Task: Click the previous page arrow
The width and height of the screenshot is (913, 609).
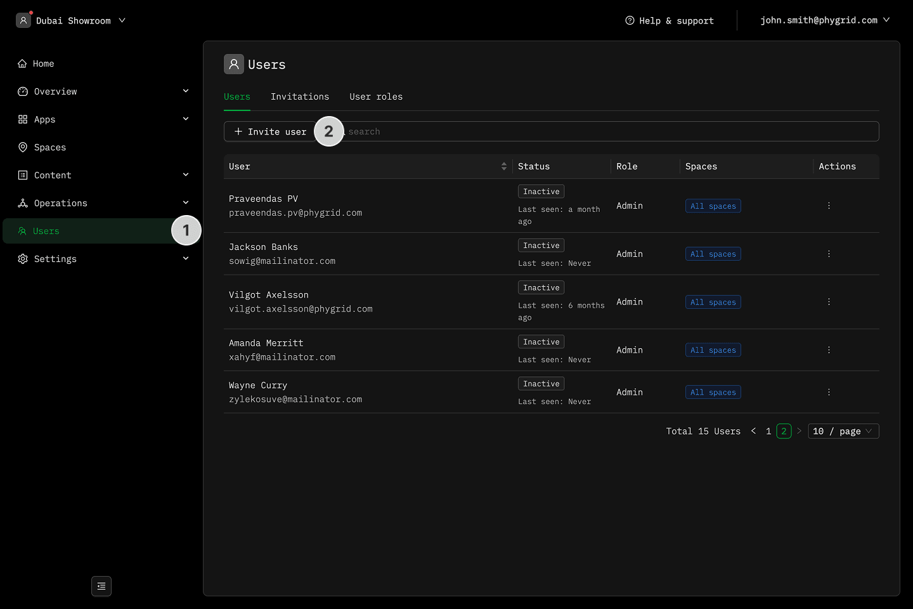Action: tap(753, 431)
